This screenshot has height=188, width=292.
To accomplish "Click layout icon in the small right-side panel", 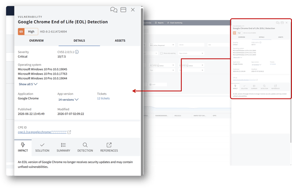I will 282,23.
